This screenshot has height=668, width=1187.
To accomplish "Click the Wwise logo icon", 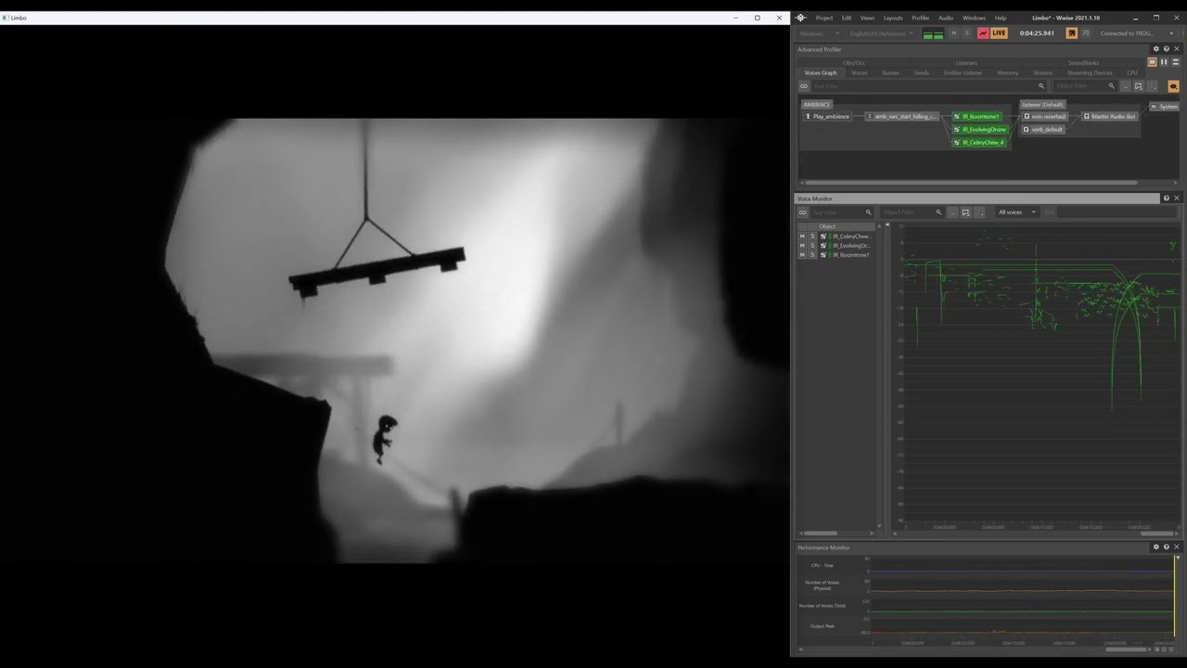I will (800, 18).
